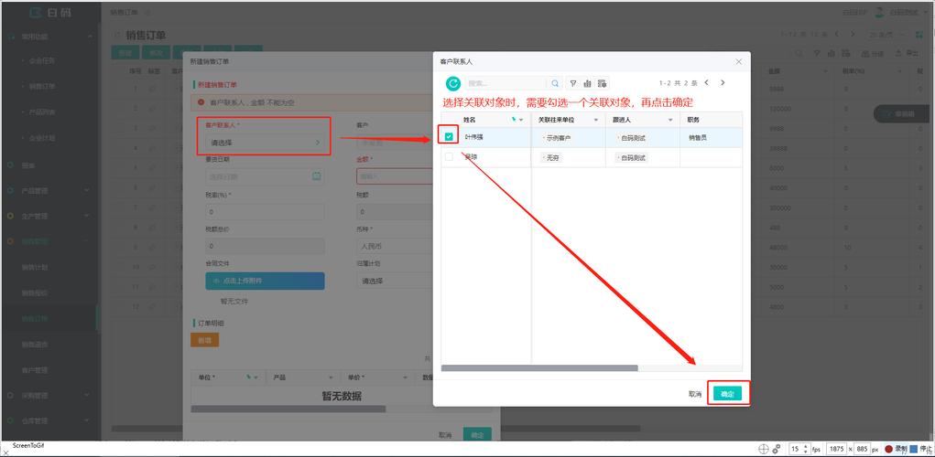Close the 客户联系人 dialog
Screen dimensions: 935x457
coord(739,61)
